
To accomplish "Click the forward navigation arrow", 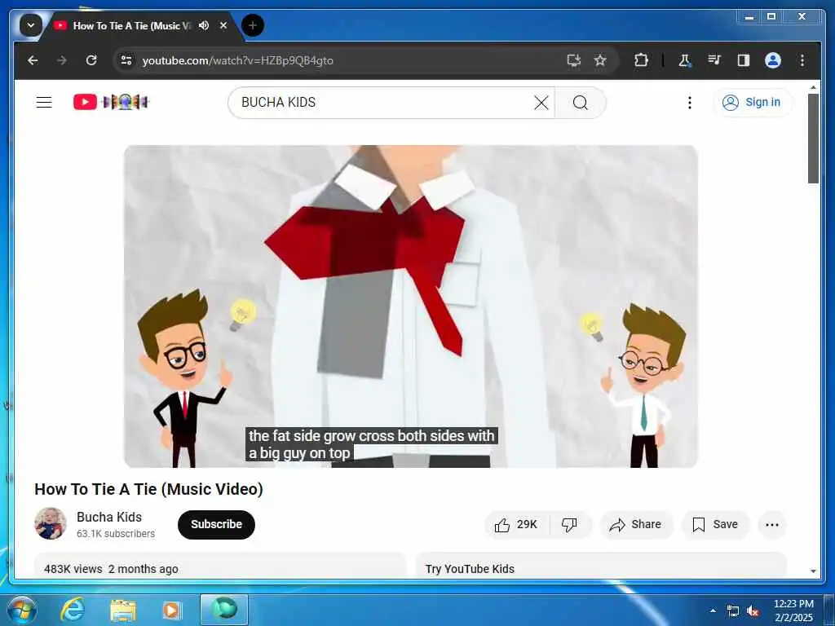I will pyautogui.click(x=62, y=60).
